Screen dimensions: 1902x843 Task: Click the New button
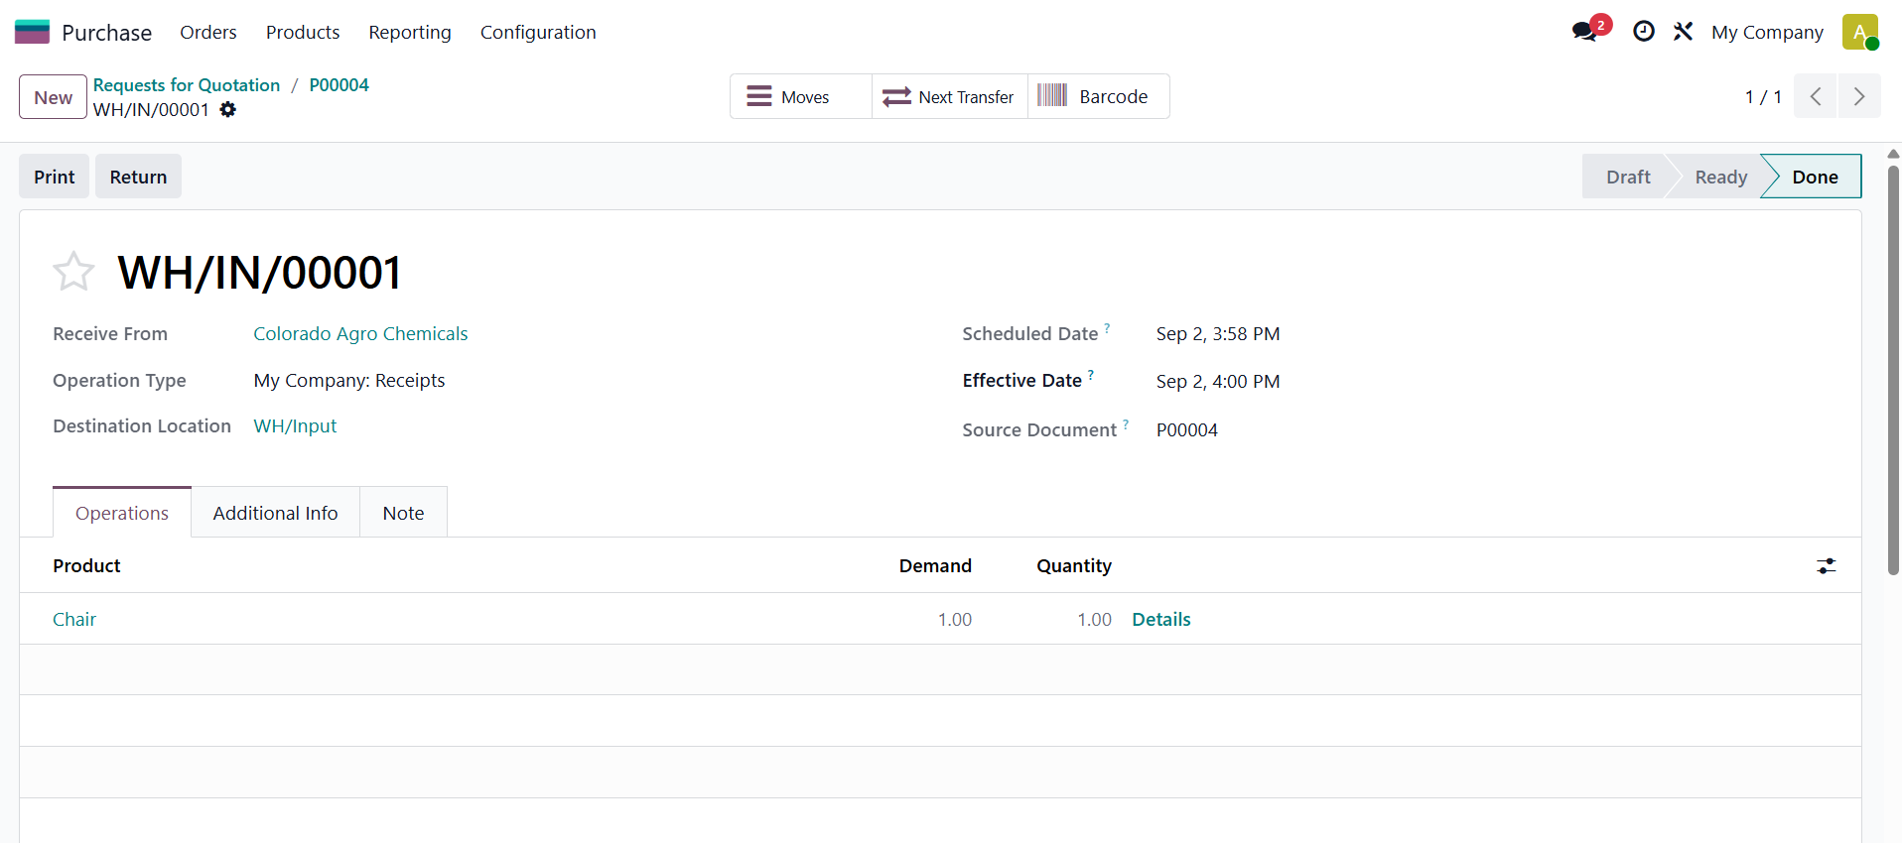click(54, 97)
